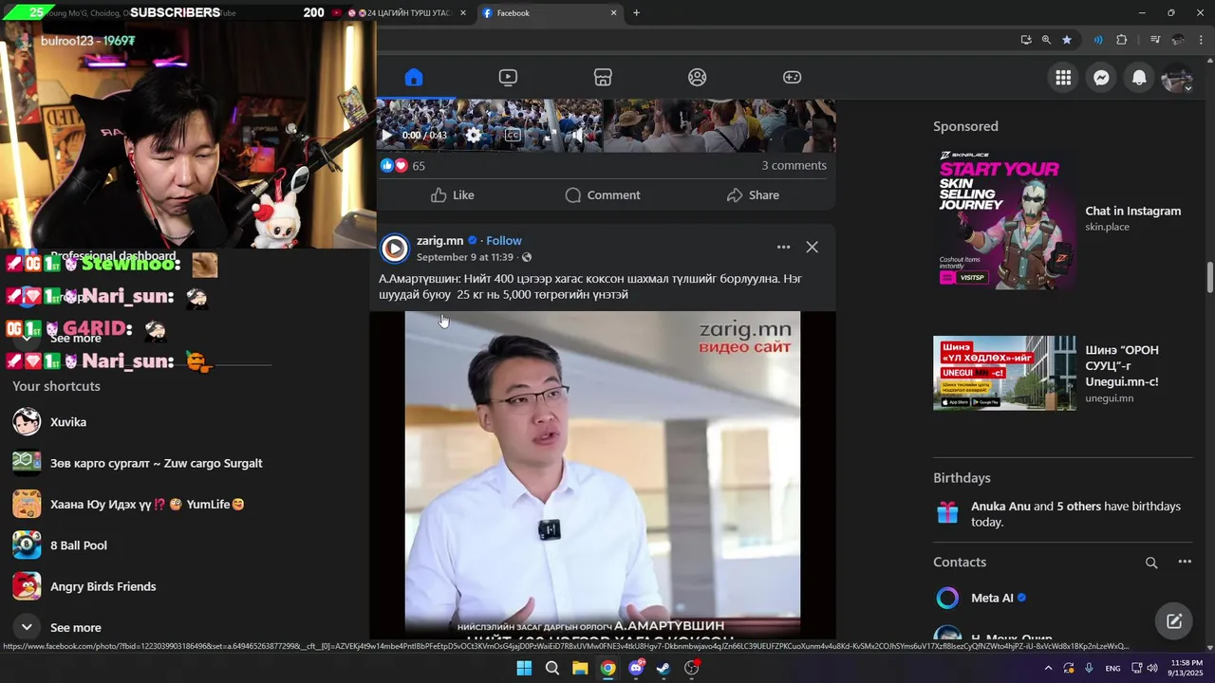Play the A.Амартүвшин video thumbnail
Screen dimensions: 1215x683
pyautogui.click(x=603, y=473)
